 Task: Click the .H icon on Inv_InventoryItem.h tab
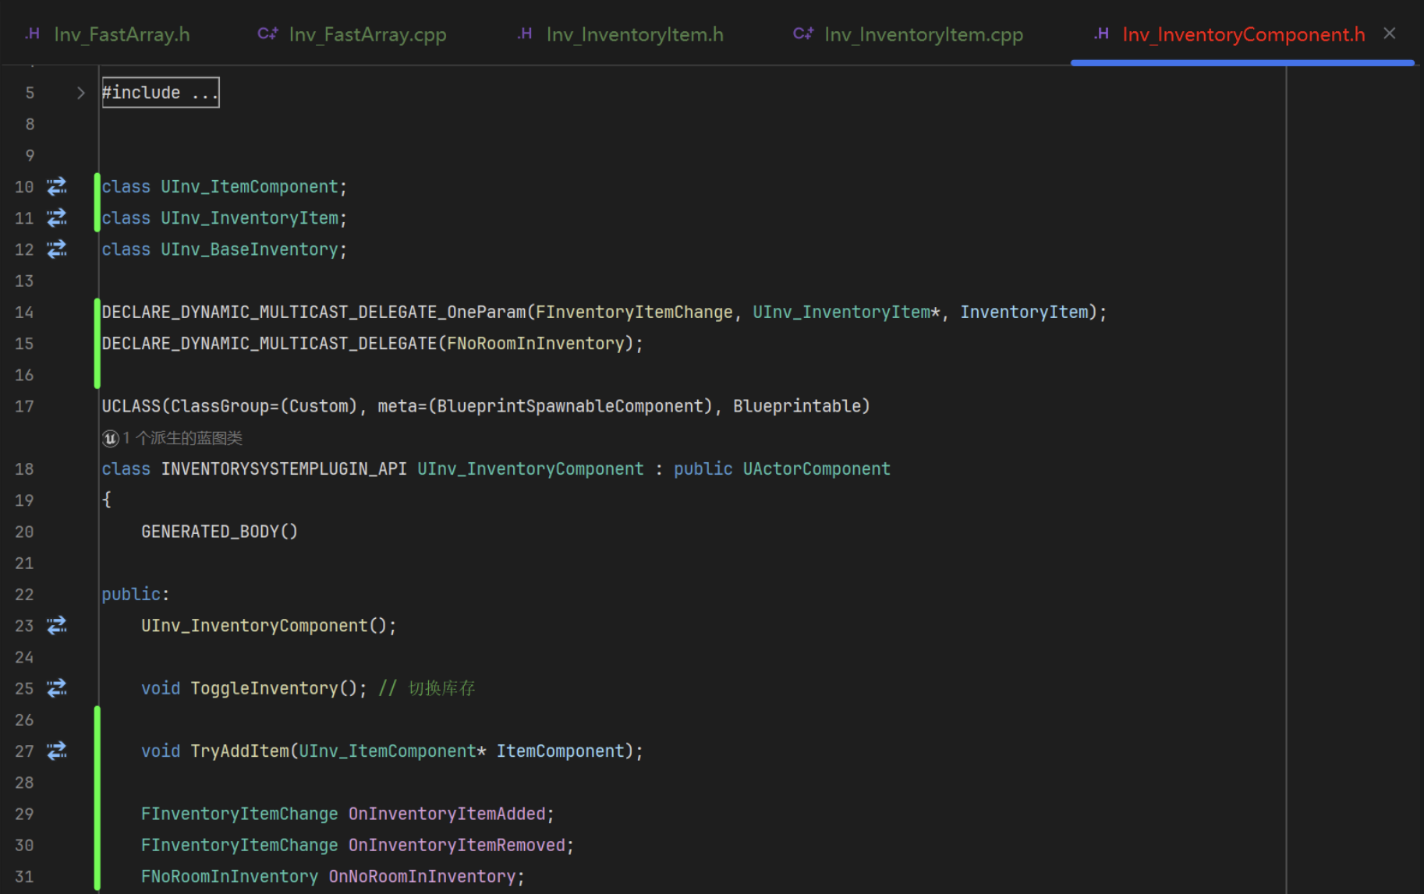(x=525, y=34)
